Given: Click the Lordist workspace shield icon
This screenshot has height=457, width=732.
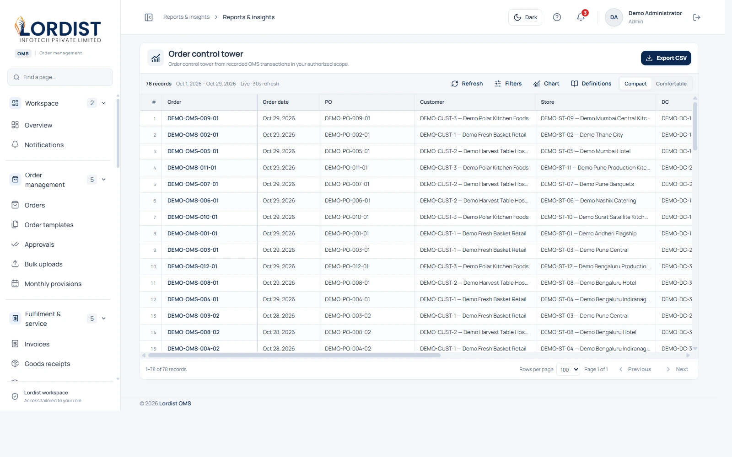Looking at the screenshot, I should [15, 396].
